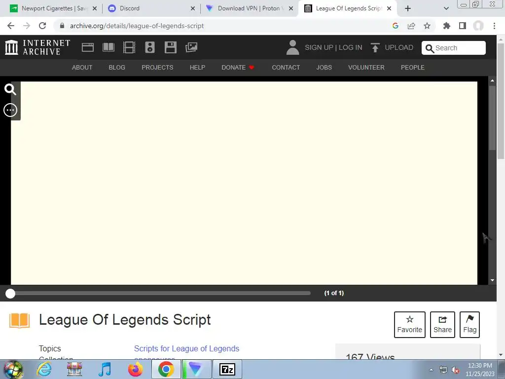Open the Texts book icon
505x379 pixels.
click(108, 47)
